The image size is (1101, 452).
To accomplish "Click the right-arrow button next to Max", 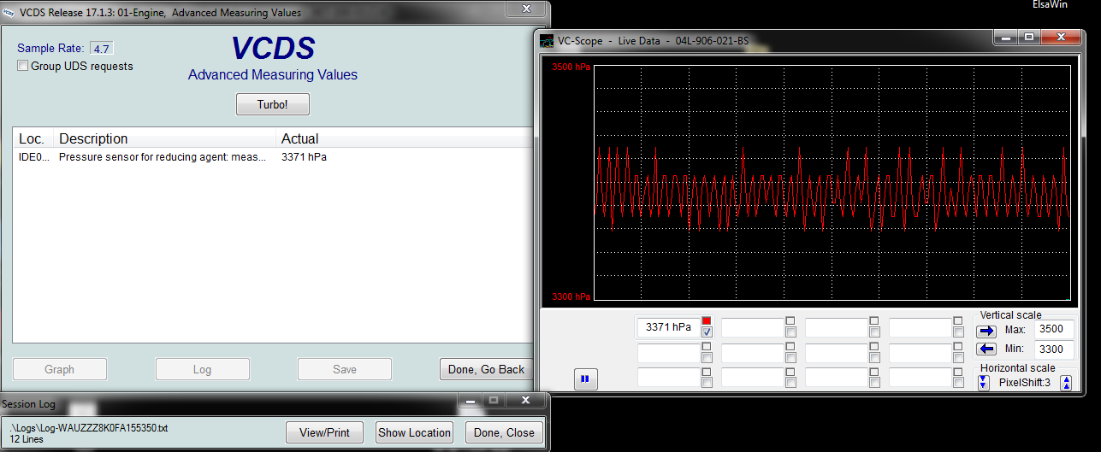I will click(x=987, y=331).
